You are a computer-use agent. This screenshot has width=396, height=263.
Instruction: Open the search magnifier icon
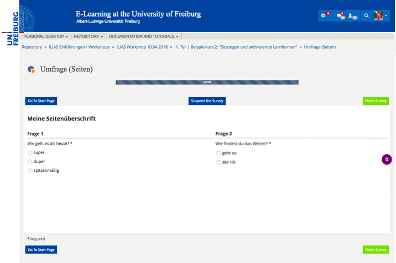(x=366, y=15)
